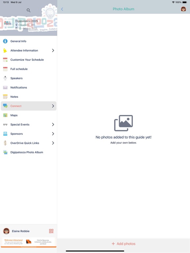Tap the search magnifier icon
Screen dimensions: 190x253
[28, 10]
